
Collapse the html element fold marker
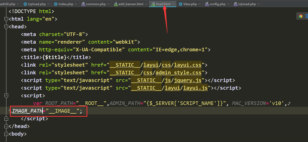point(6,19)
